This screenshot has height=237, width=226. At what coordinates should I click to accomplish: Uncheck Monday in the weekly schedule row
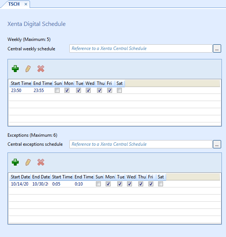click(x=67, y=91)
